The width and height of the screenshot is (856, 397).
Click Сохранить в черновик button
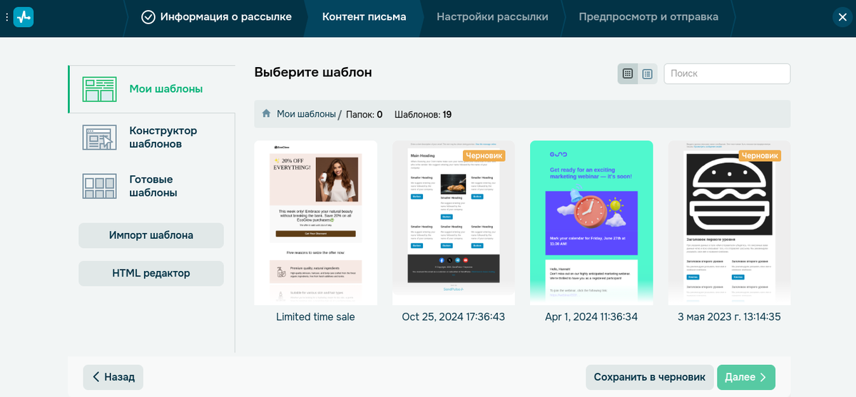pos(649,377)
